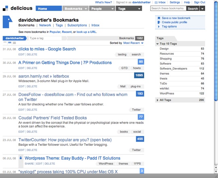Click the look up a URL link
The width and height of the screenshot is (218, 178).
pyautogui.click(x=86, y=32)
